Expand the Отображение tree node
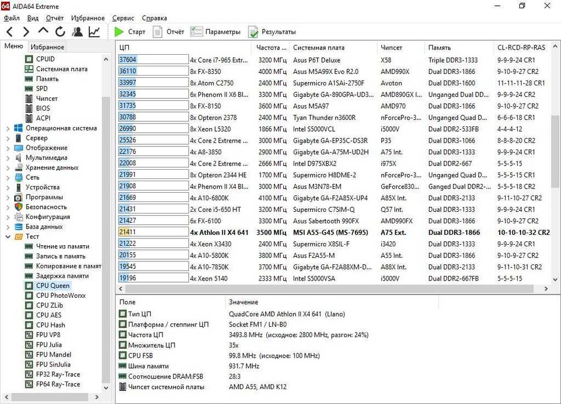Image resolution: width=561 pixels, height=404 pixels. [x=8, y=148]
